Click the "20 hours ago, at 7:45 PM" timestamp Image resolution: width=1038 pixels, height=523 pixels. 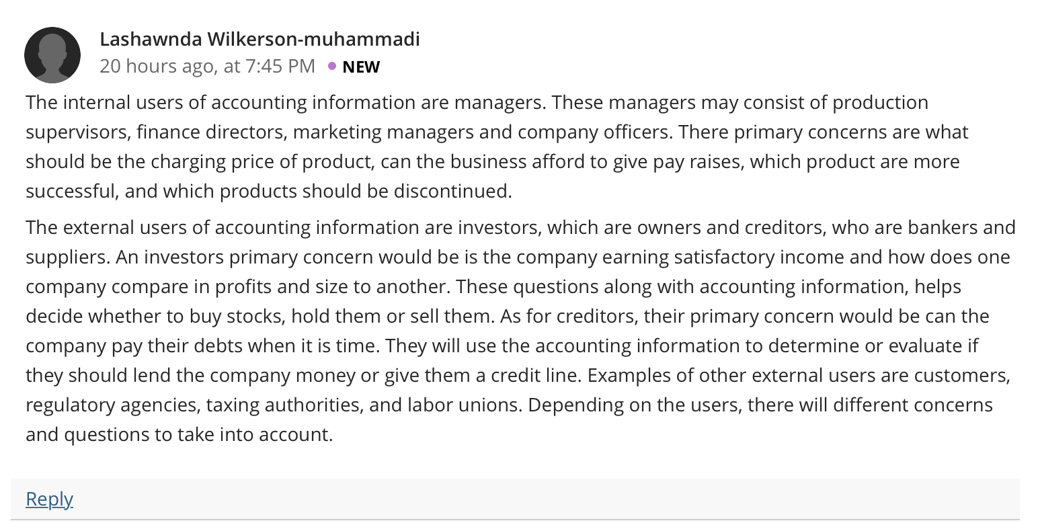pos(207,66)
